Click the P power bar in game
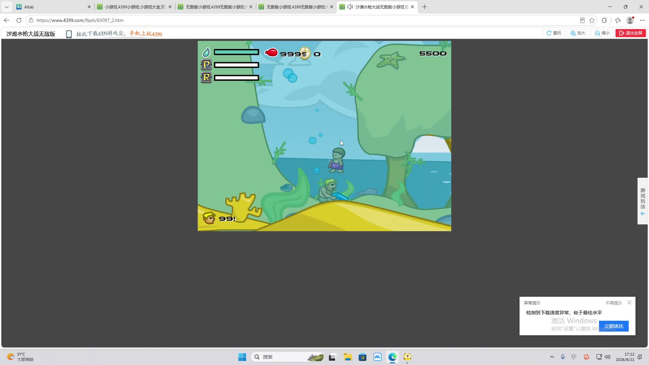 236,65
